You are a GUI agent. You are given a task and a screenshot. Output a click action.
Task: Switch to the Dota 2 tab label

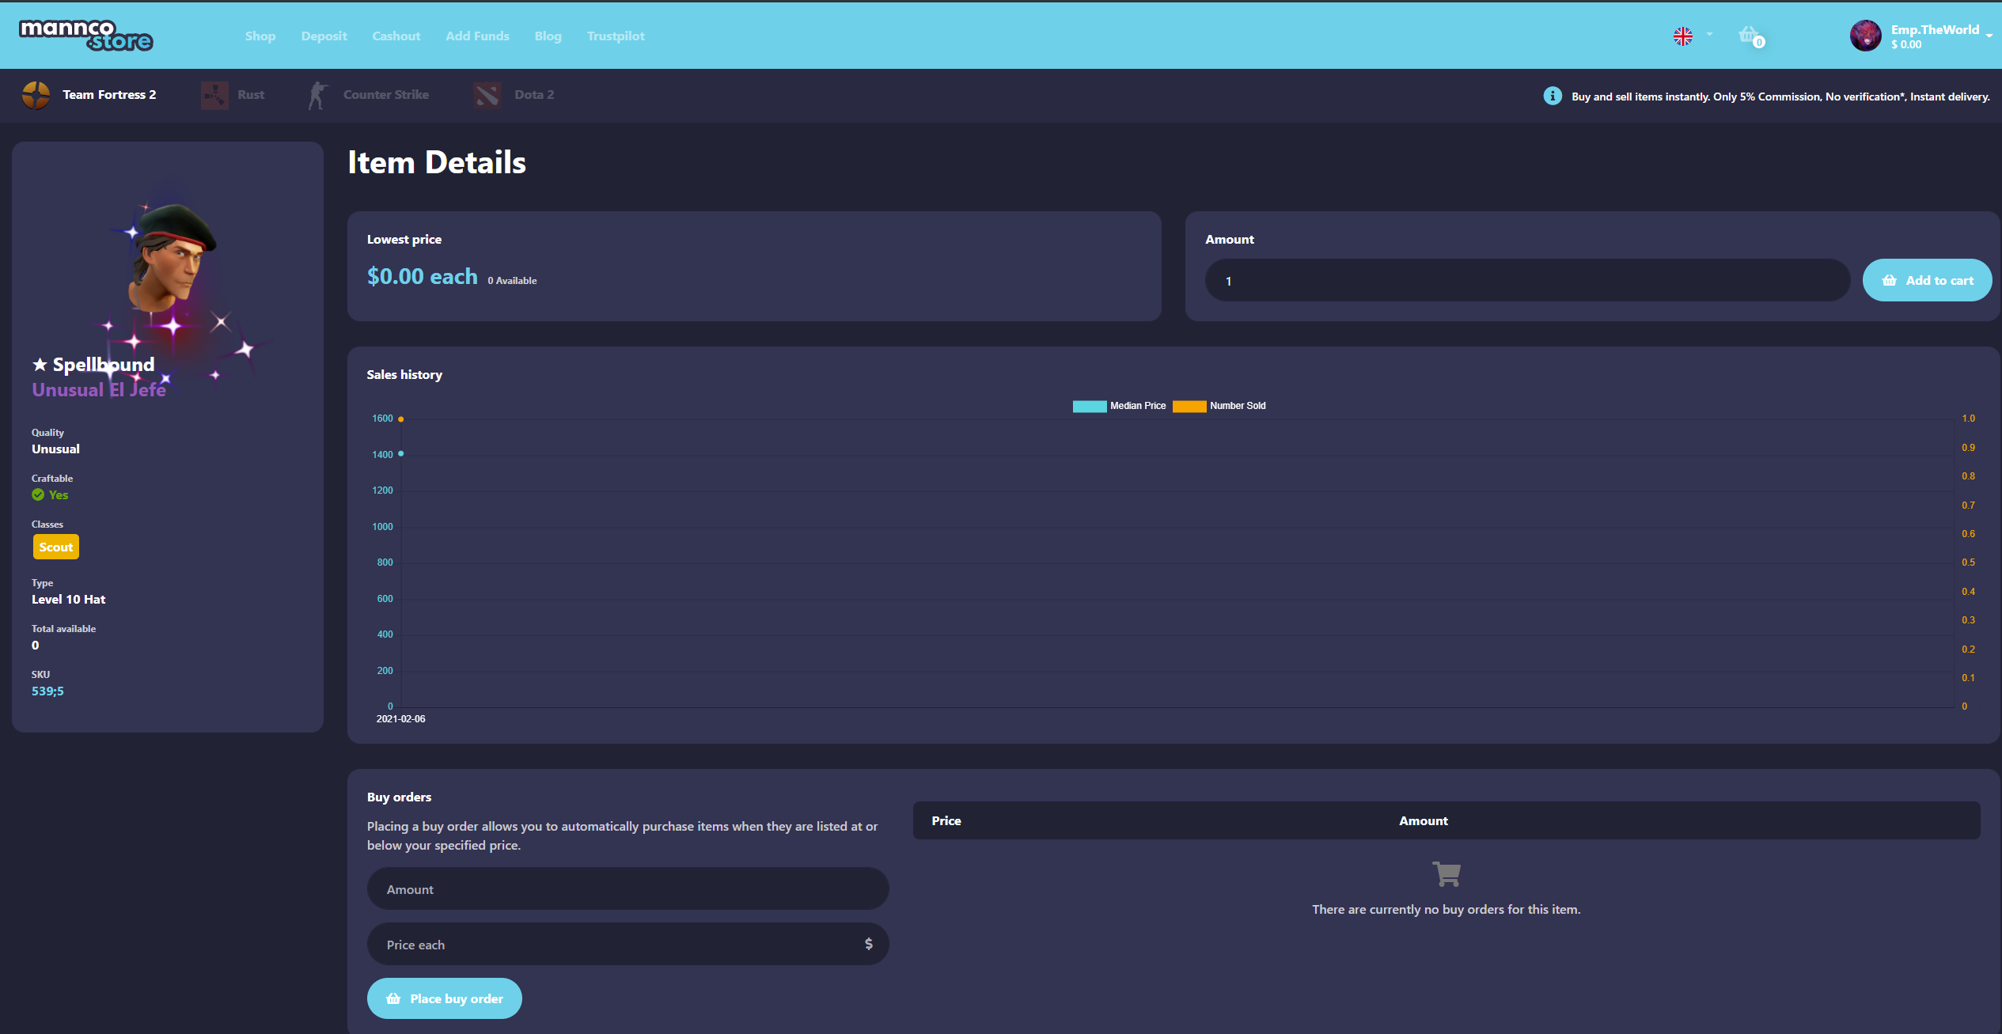534,95
